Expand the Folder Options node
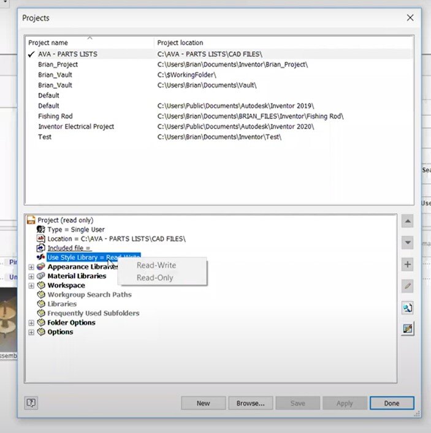The image size is (431, 433). tap(31, 323)
